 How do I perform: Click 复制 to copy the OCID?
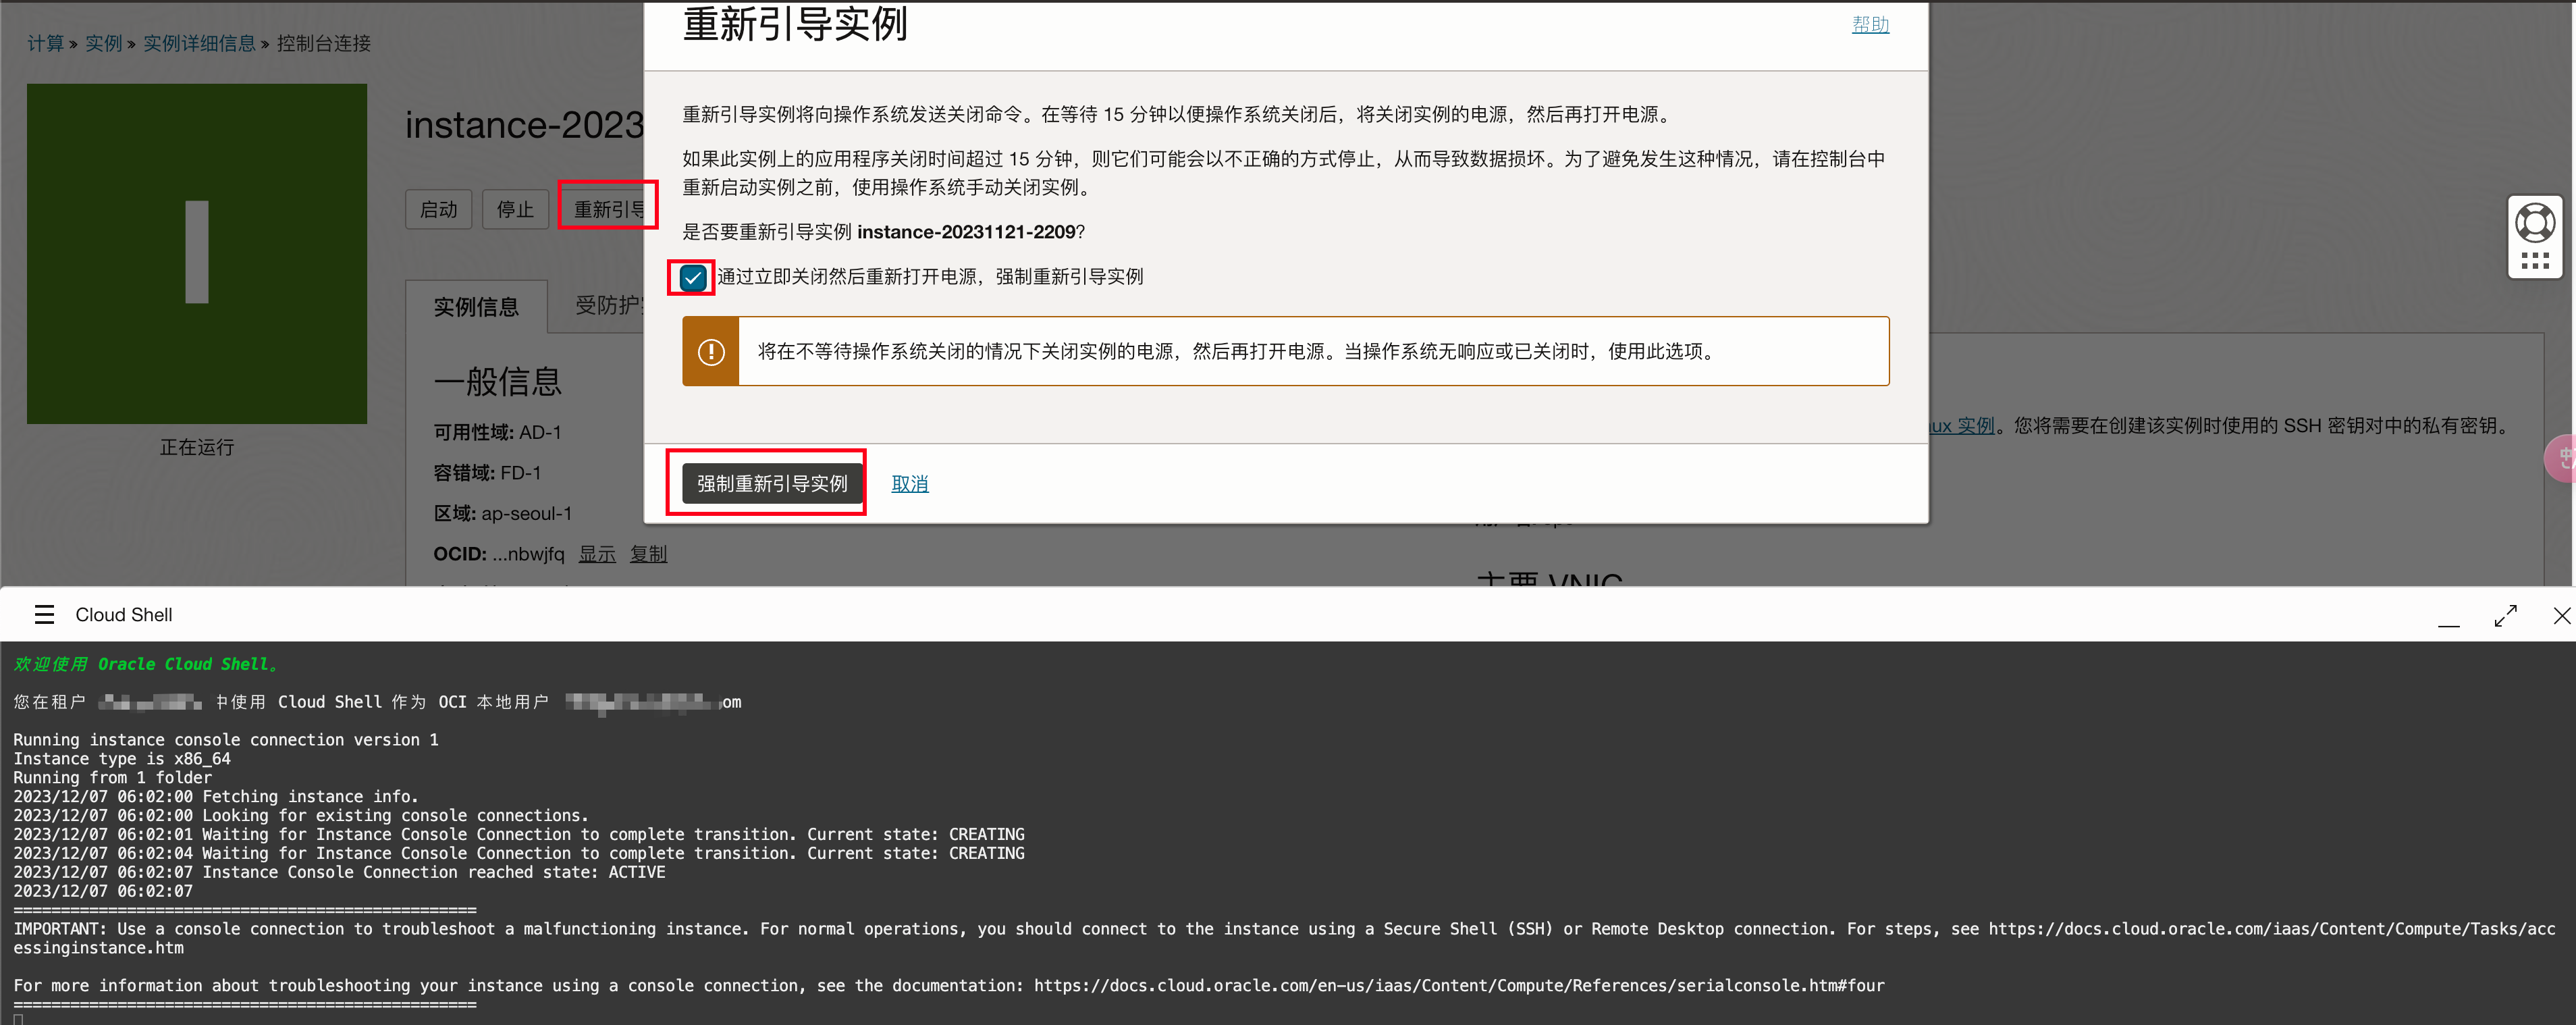[x=648, y=554]
